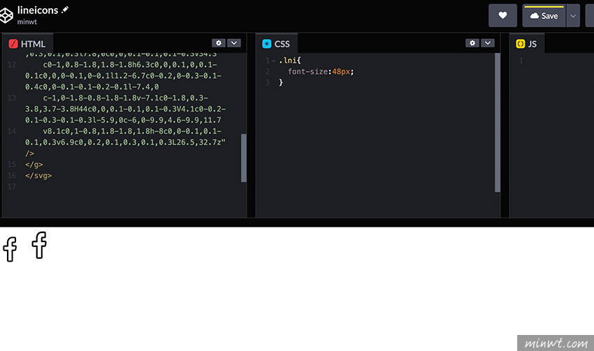
Task: Click the HTML editor vertical scrollbar
Action: (244, 158)
